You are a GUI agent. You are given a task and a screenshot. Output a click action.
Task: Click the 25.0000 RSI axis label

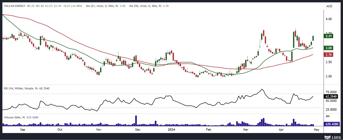click(x=332, y=110)
